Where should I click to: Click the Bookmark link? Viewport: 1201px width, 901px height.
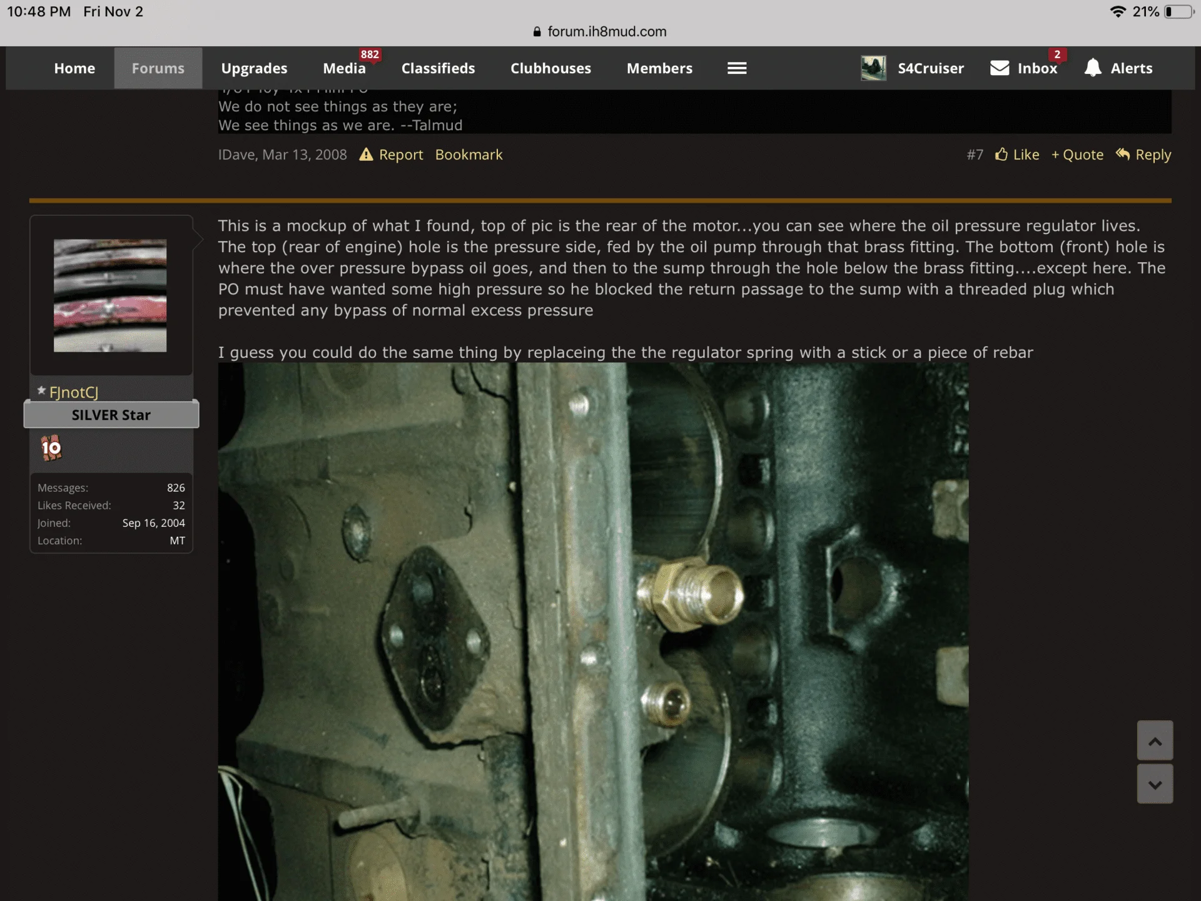pyautogui.click(x=469, y=155)
